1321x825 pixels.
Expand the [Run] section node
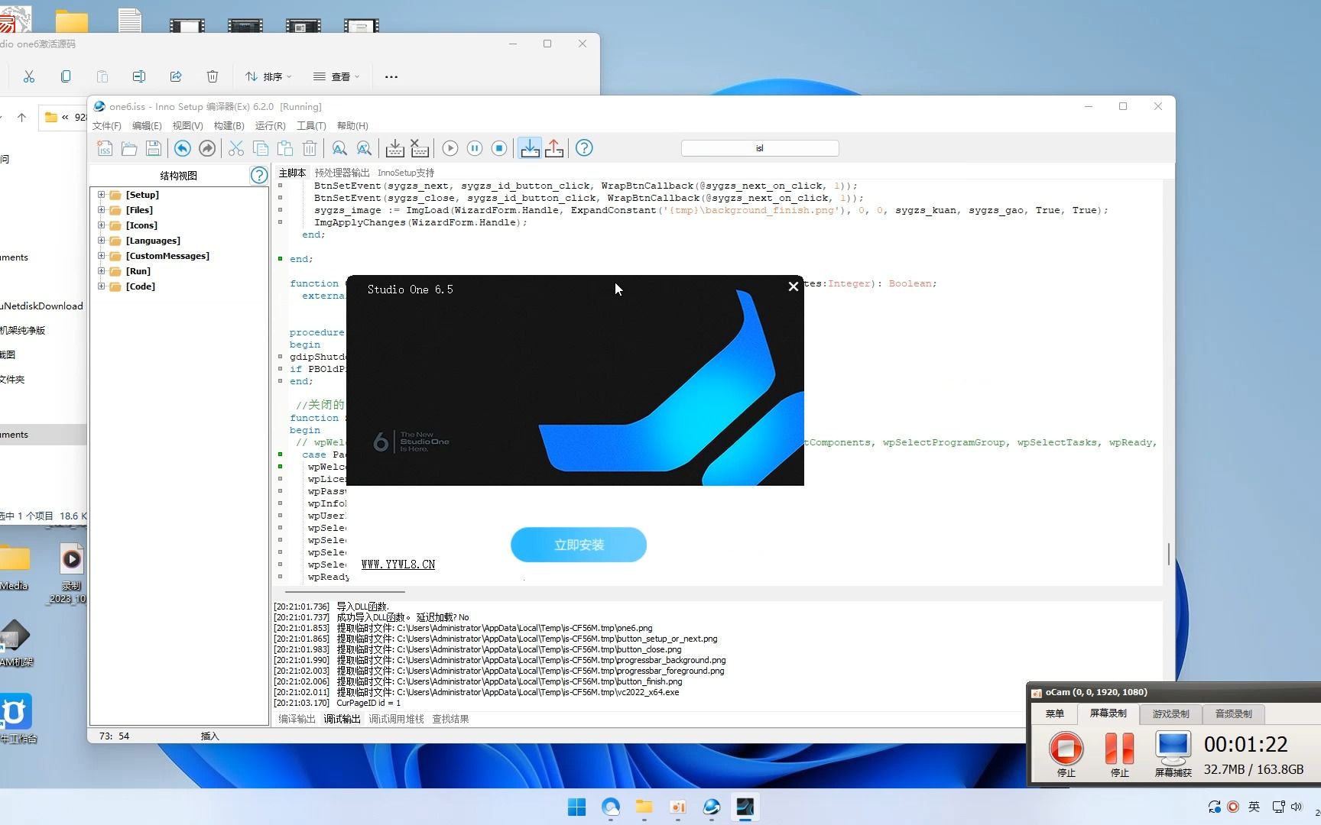pyautogui.click(x=101, y=271)
